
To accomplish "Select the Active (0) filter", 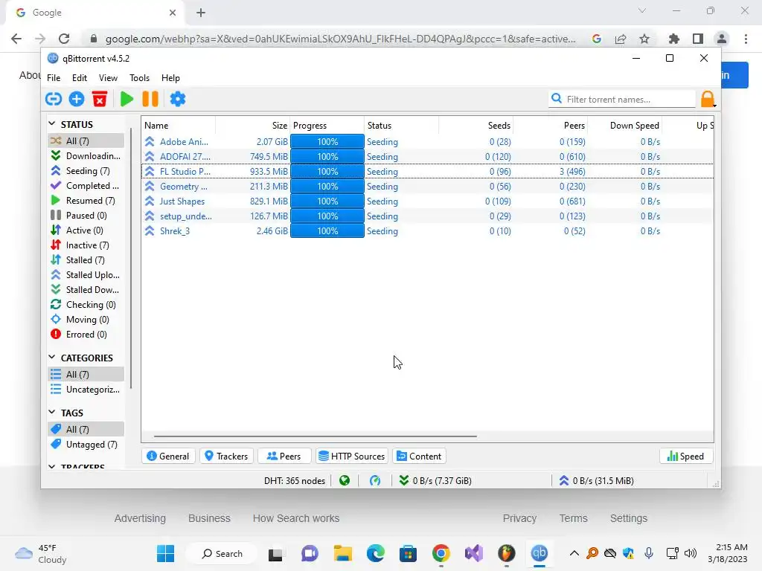I will (x=86, y=230).
